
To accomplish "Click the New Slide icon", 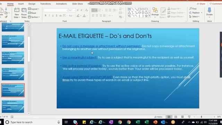I will [x=17, y=10].
